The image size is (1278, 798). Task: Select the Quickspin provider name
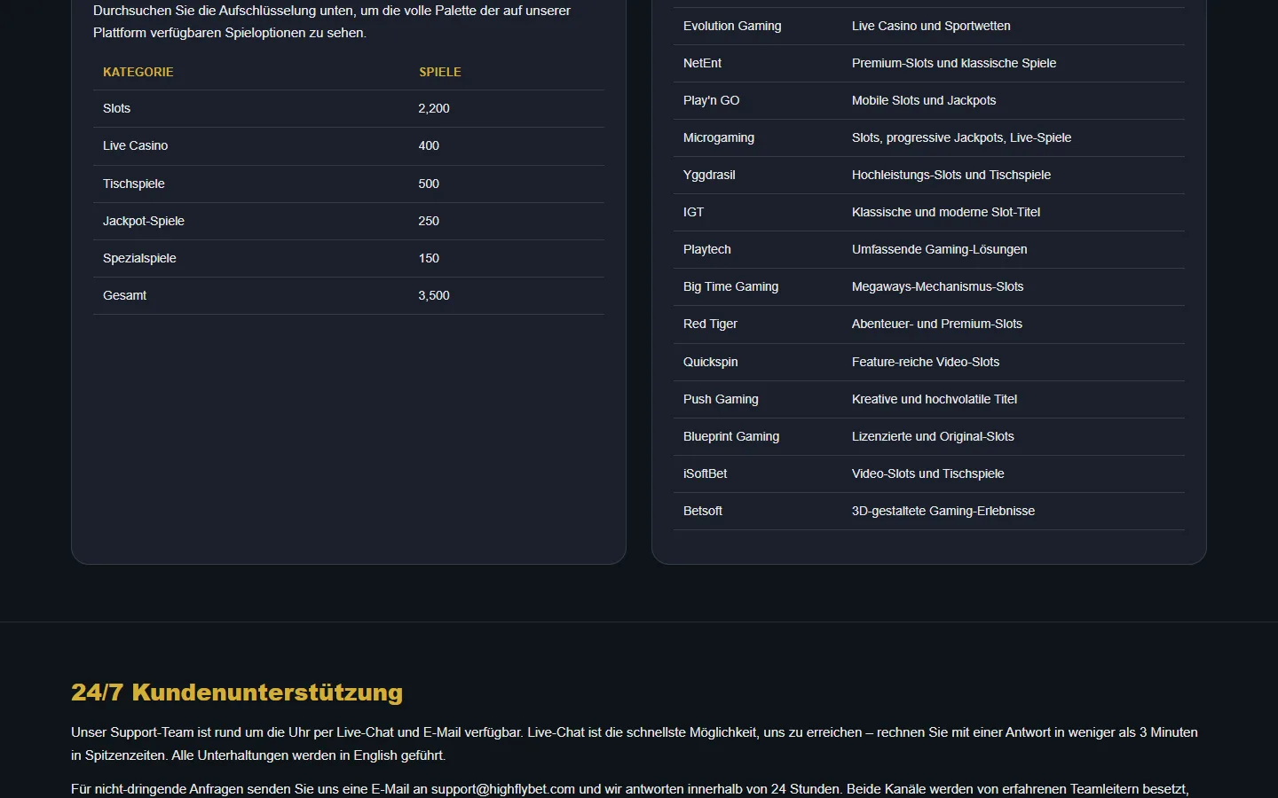coord(710,362)
